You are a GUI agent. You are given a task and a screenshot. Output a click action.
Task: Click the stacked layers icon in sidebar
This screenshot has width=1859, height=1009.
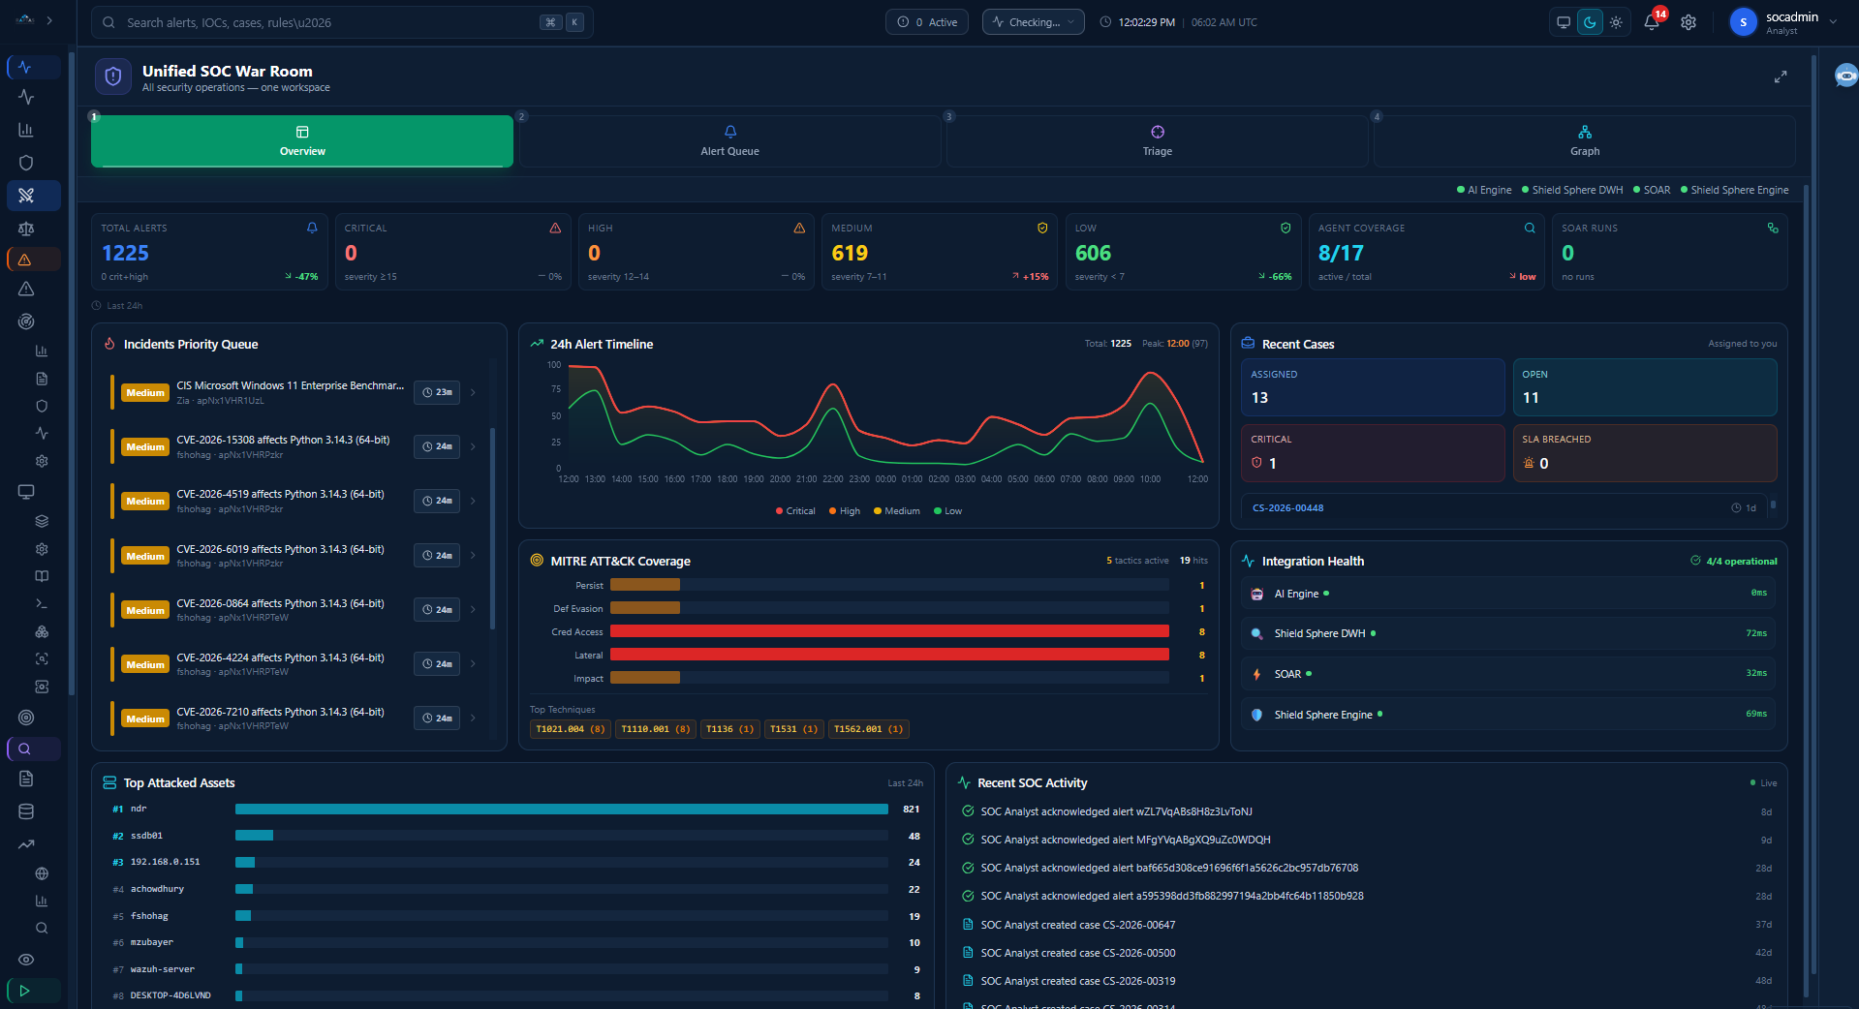click(42, 521)
